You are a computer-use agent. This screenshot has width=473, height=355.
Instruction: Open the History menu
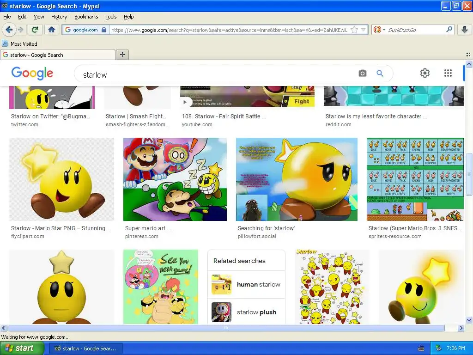pyautogui.click(x=59, y=17)
